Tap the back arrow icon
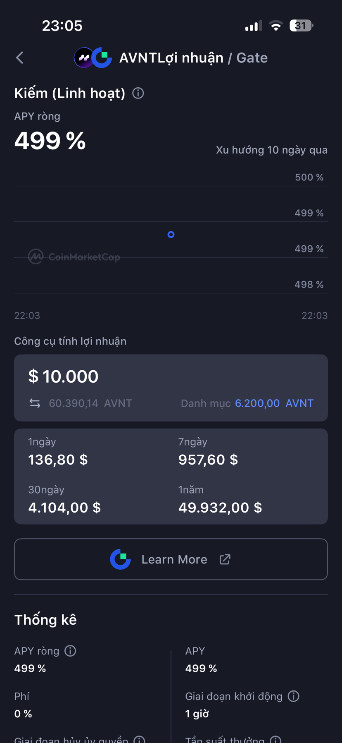This screenshot has height=743, width=342. 19,58
